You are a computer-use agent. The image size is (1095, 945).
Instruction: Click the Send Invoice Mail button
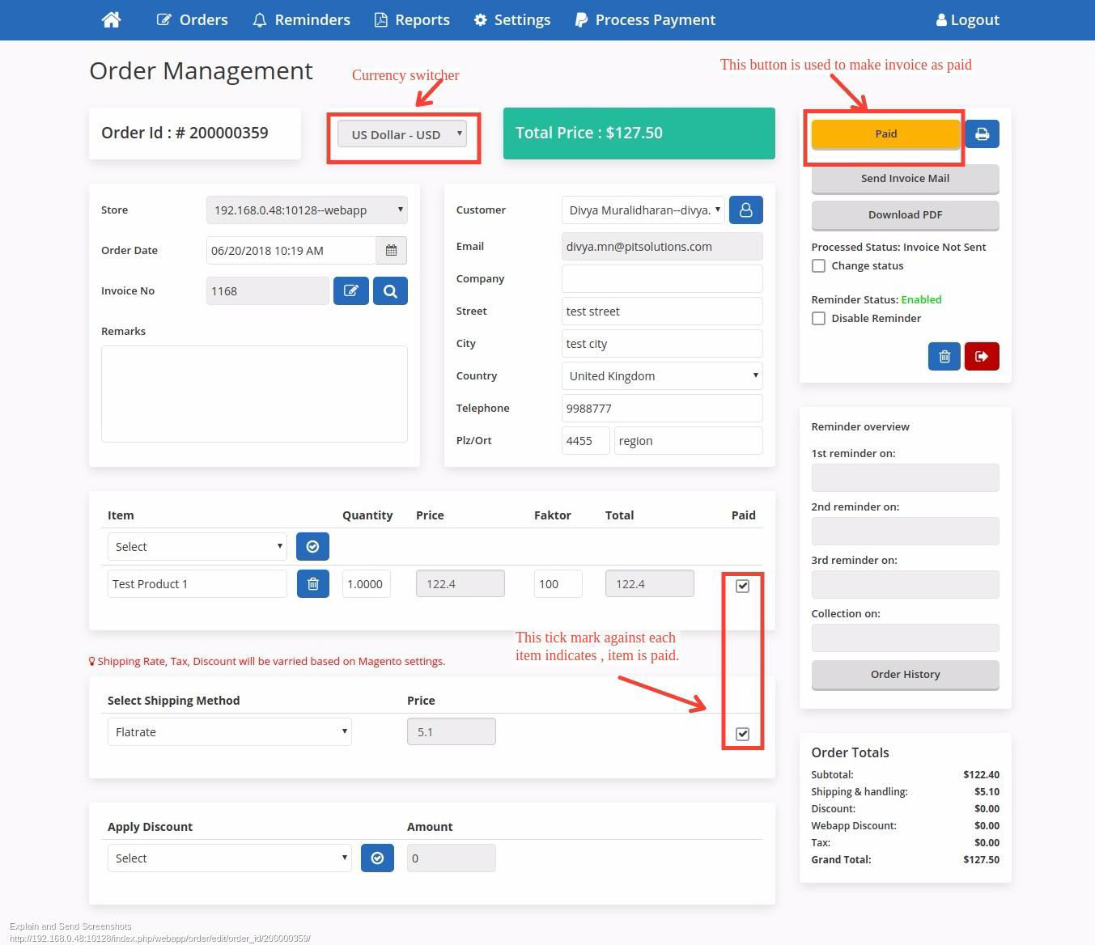pos(905,179)
